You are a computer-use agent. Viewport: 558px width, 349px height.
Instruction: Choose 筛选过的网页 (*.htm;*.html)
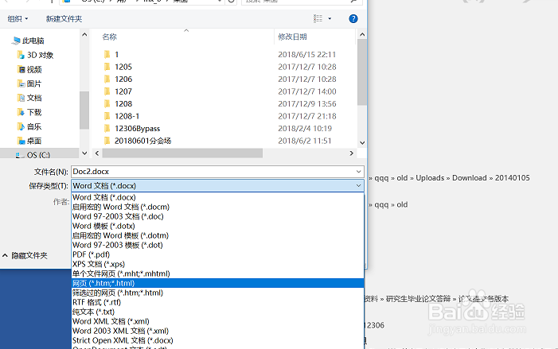(217, 293)
